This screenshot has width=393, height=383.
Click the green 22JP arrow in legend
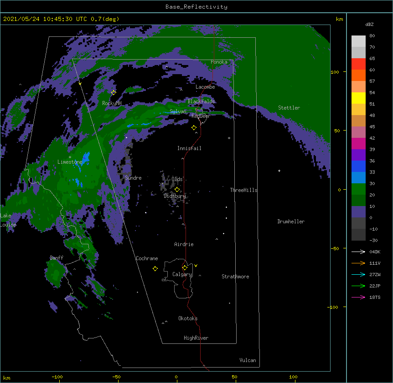coord(358,286)
